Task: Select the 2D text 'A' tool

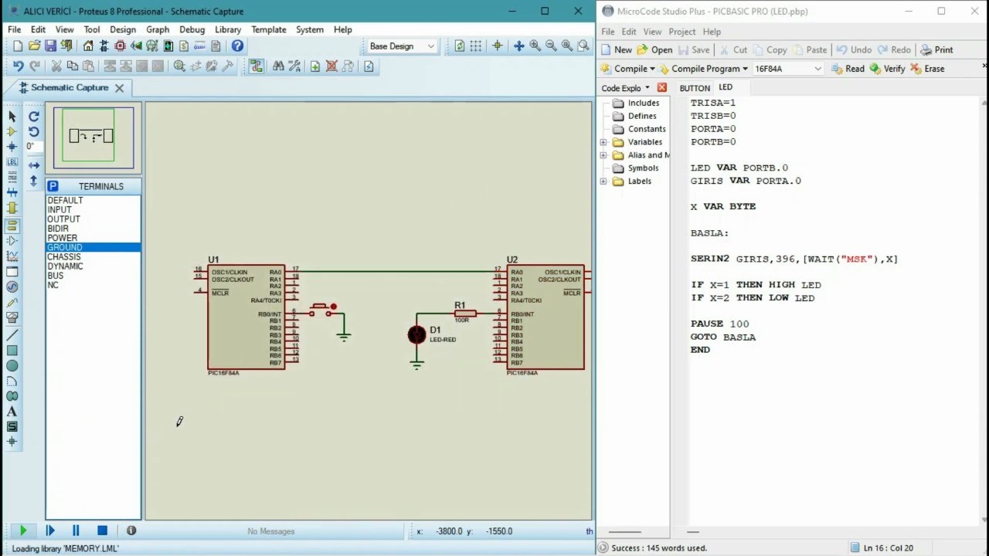Action: pos(12,412)
